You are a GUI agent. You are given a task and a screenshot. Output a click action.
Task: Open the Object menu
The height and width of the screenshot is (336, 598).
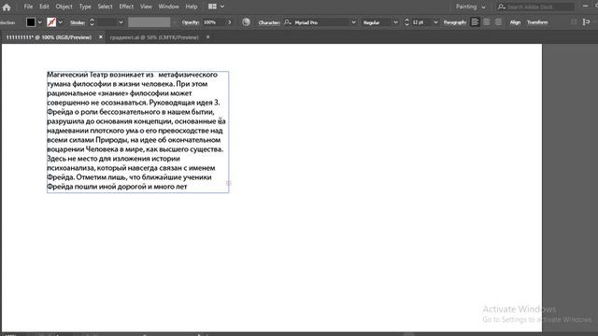click(x=64, y=7)
